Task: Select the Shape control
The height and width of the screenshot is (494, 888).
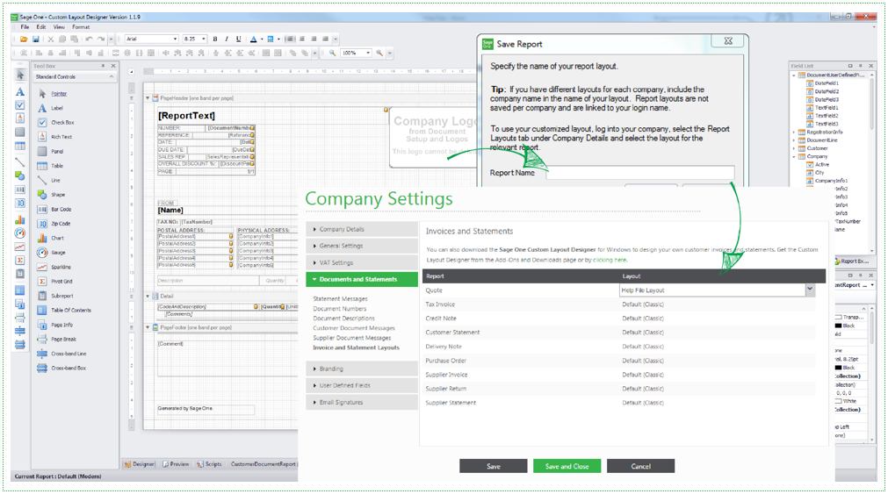Action: tap(51, 195)
